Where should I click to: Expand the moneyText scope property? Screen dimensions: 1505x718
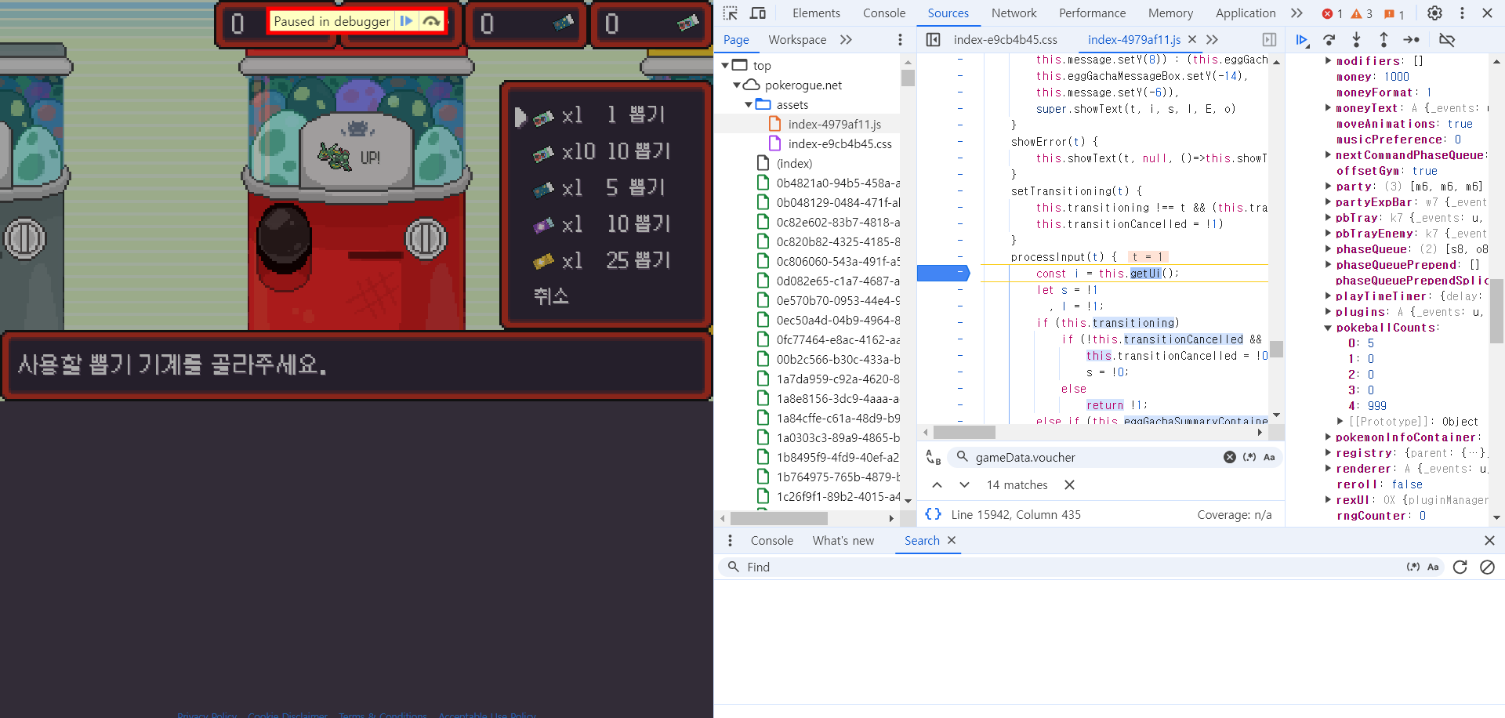pos(1328,108)
